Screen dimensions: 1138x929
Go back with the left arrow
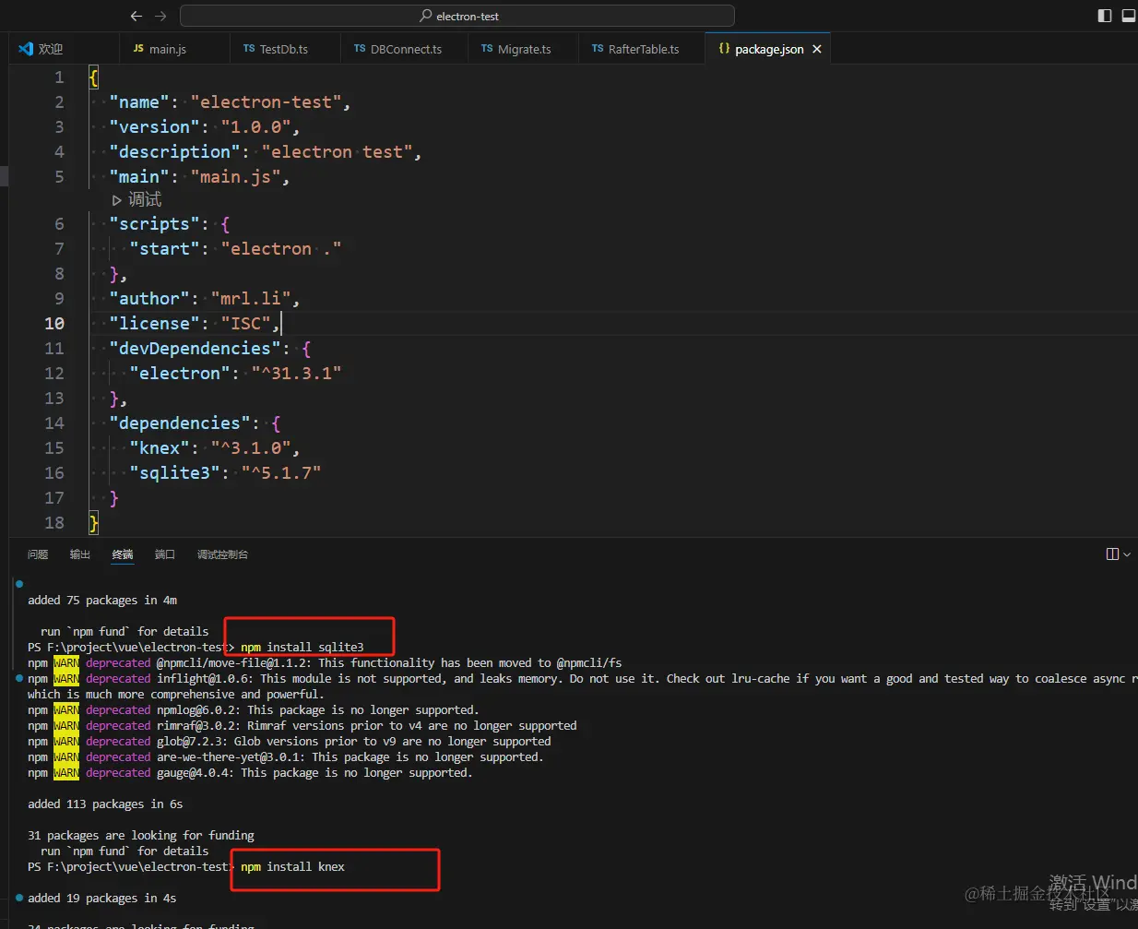[x=136, y=16]
